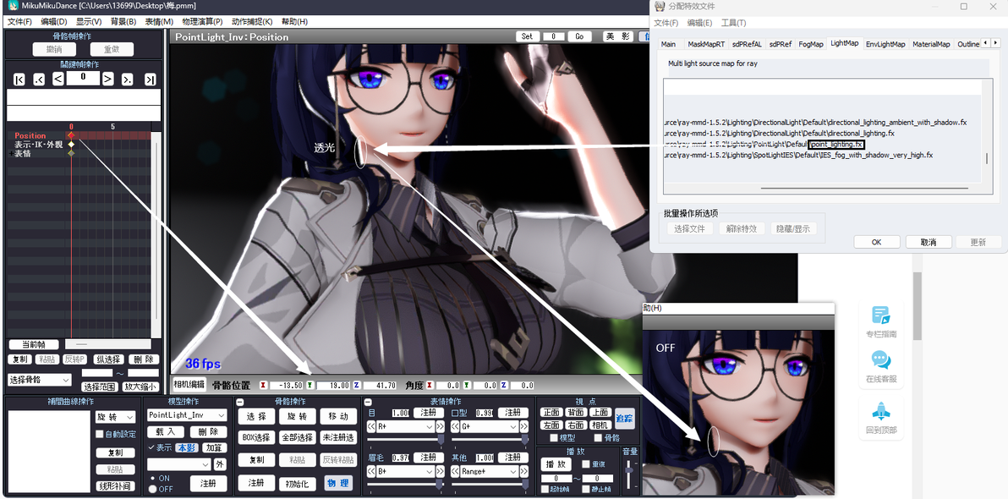Open the PointLight_Inv model dropdown
Screen dimensions: 1008x499
(x=187, y=415)
